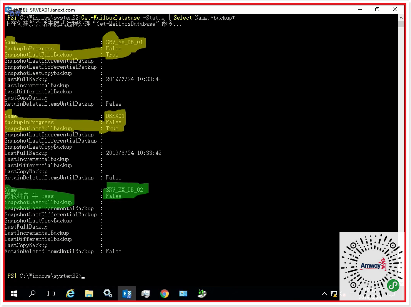This screenshot has width=411, height=307.
Task: Click the database name SRV_EX_DB_02
Action: (x=125, y=190)
